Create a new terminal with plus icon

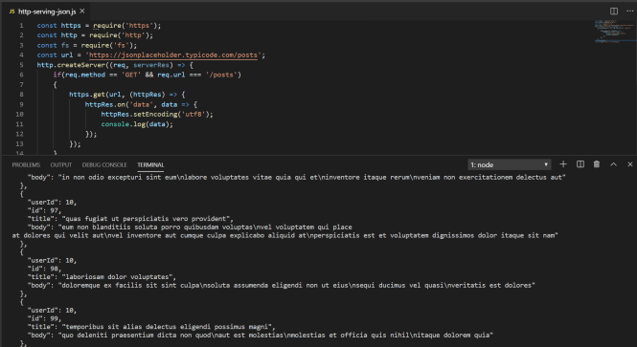pyautogui.click(x=563, y=164)
